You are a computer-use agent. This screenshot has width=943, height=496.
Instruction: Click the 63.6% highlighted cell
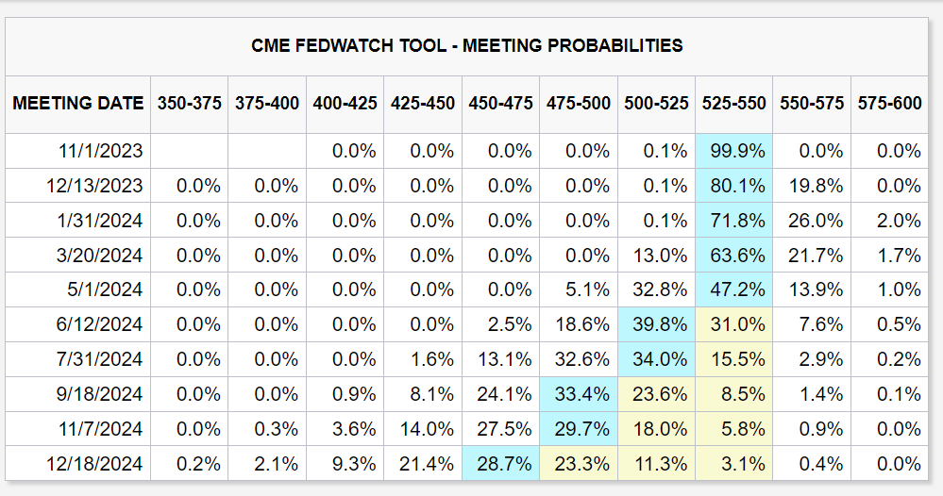(x=734, y=256)
